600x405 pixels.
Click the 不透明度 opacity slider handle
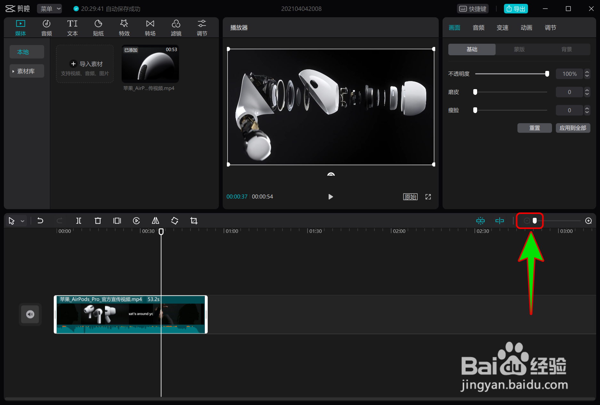(x=547, y=74)
